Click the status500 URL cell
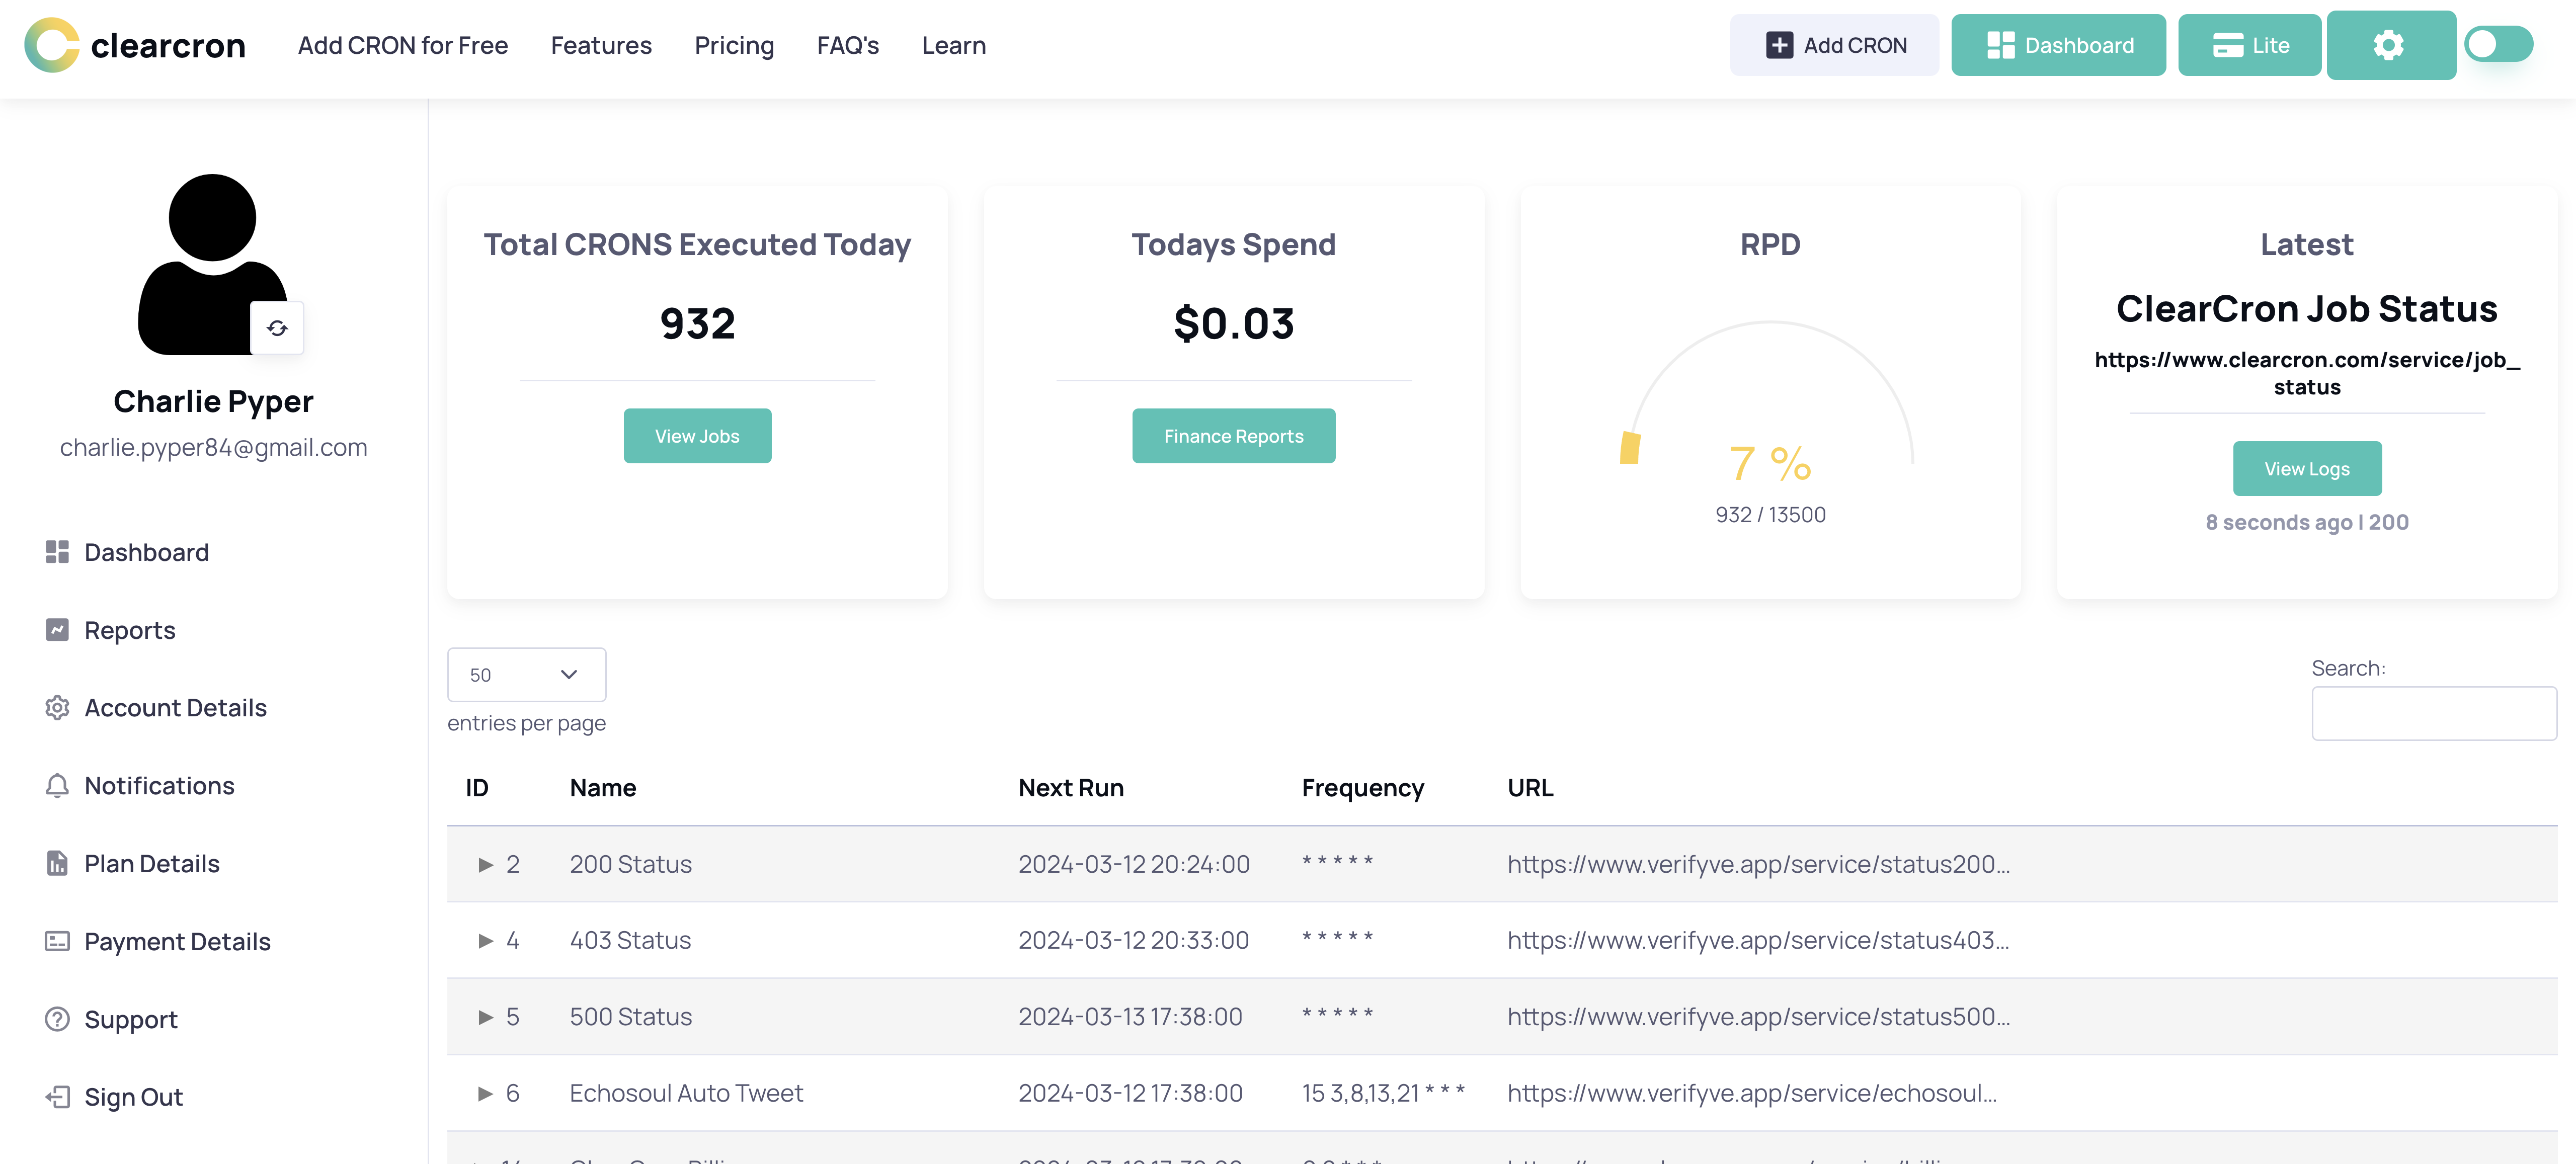 click(1758, 1017)
